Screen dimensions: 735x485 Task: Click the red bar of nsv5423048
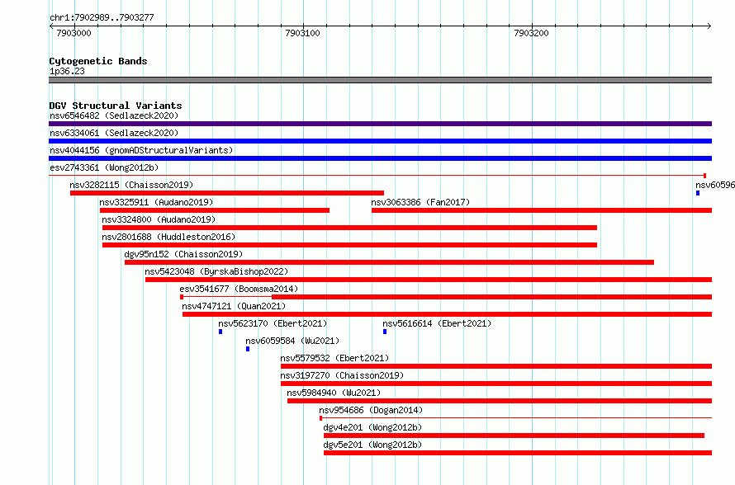pos(429,280)
